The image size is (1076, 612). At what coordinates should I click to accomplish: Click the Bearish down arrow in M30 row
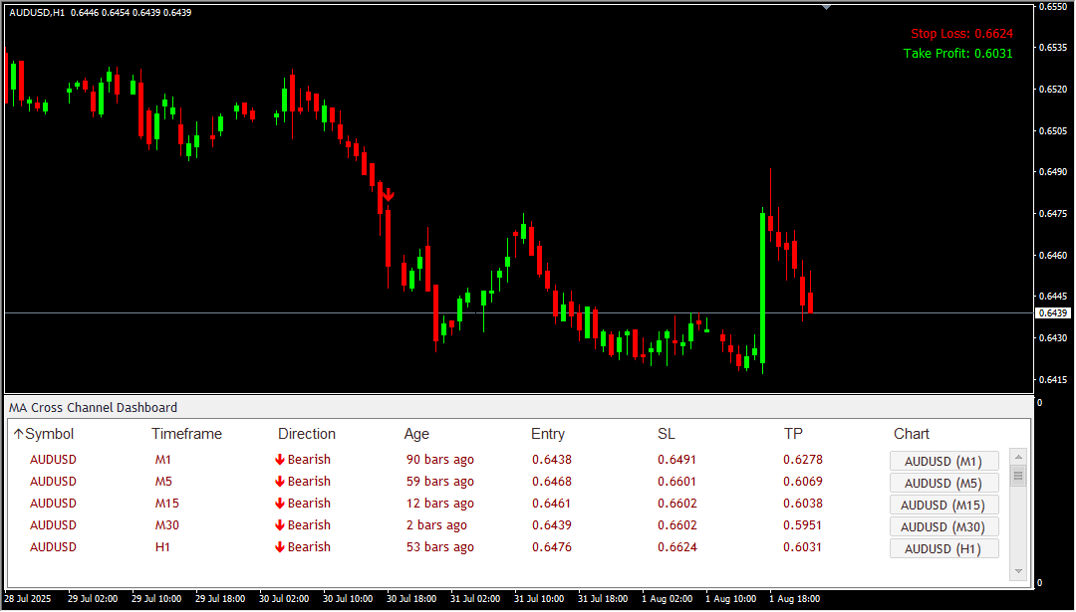point(280,525)
